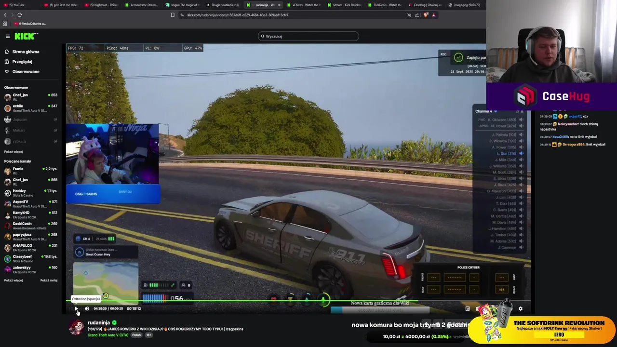Mute the video volume

pyautogui.click(x=87, y=308)
